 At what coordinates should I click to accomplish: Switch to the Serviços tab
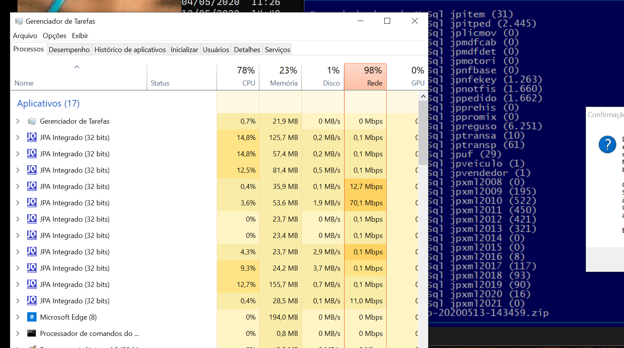tap(277, 50)
